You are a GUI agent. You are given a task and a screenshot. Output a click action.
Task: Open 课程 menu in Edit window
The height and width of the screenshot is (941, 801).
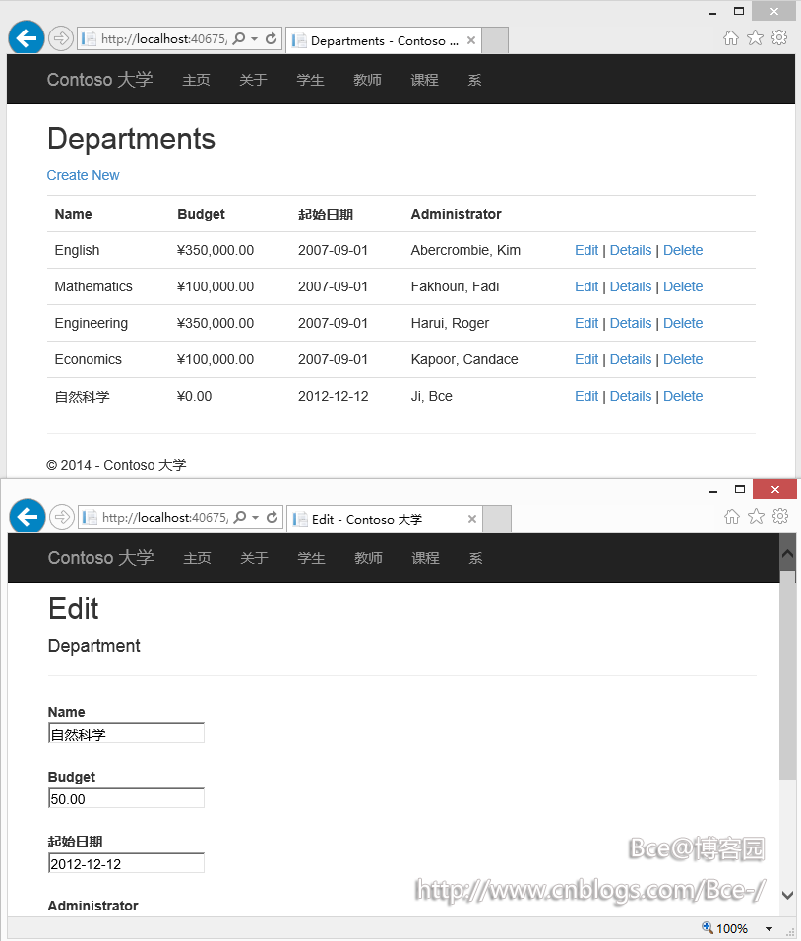coord(425,558)
